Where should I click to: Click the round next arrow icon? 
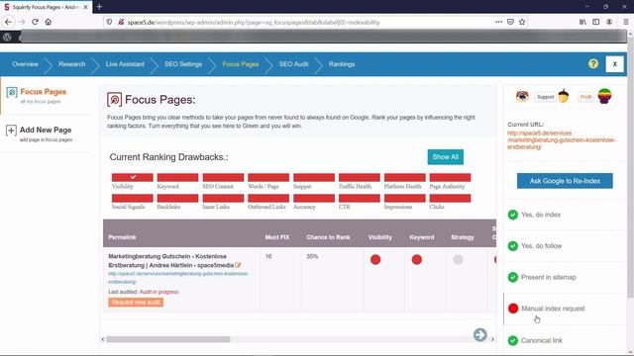[x=479, y=334]
